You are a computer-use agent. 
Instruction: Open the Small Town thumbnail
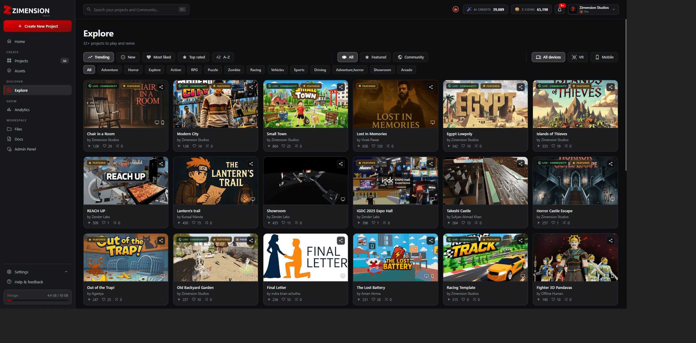tap(305, 104)
